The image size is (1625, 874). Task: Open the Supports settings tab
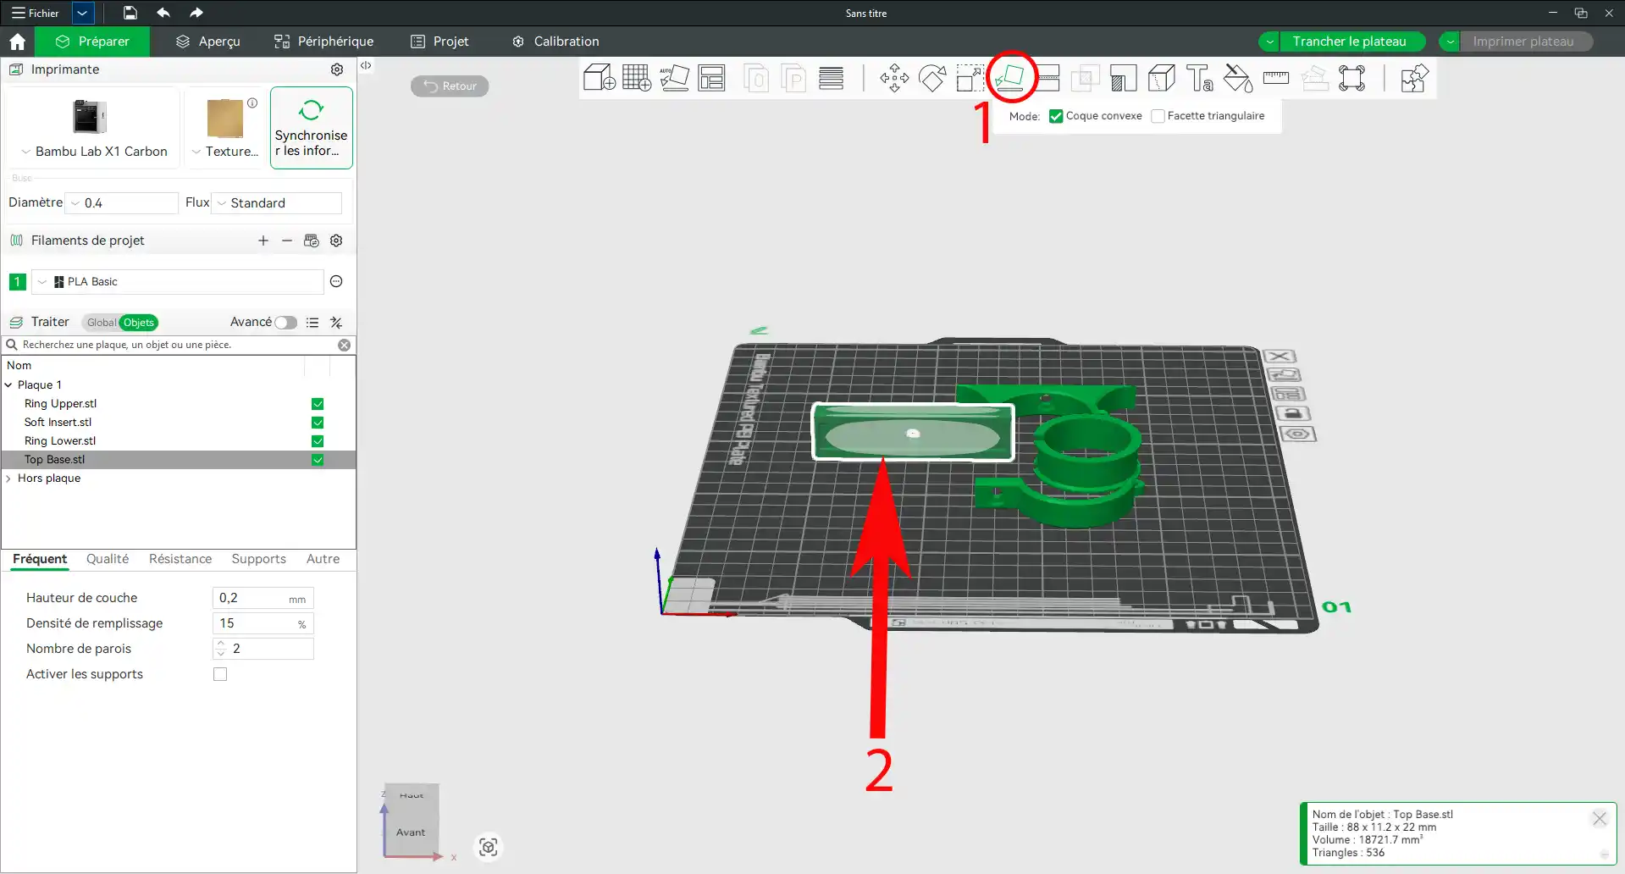pos(258,559)
